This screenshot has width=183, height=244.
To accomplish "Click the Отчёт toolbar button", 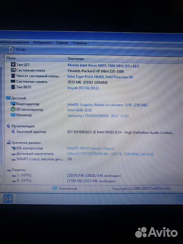I will [x=17, y=50].
